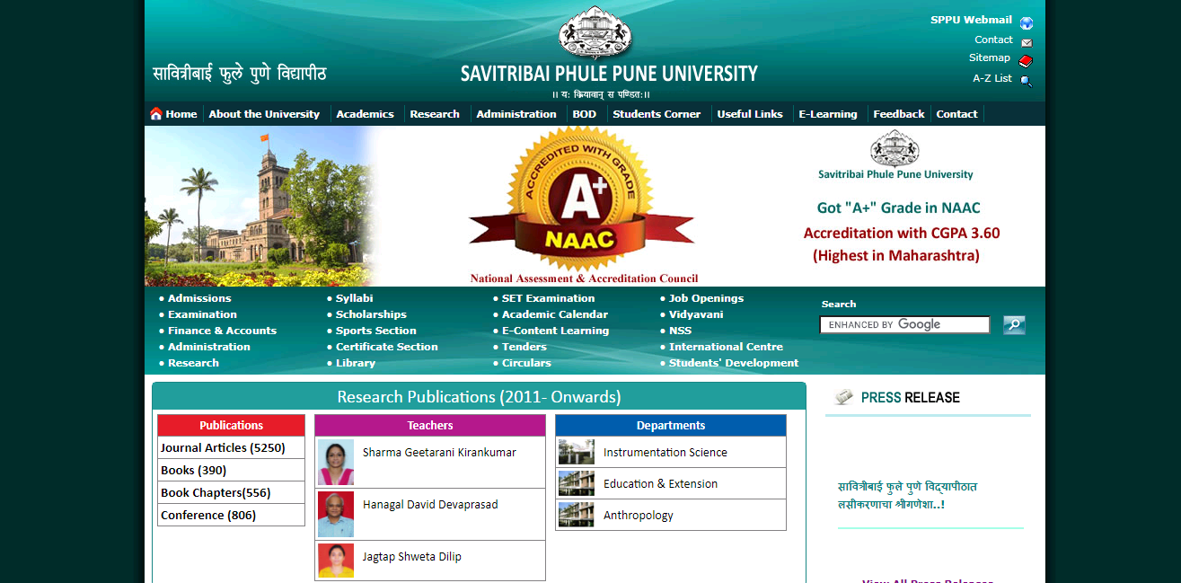This screenshot has height=583, width=1181.
Task: Open the Job Openings link
Action: pyautogui.click(x=706, y=298)
